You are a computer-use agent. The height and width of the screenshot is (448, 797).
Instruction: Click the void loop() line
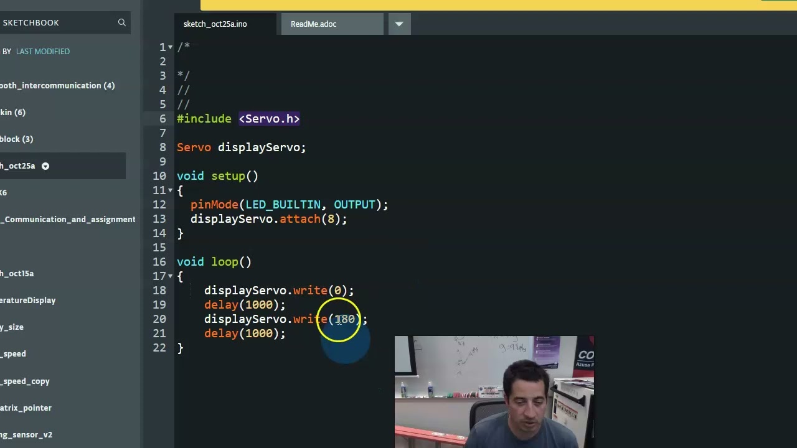click(214, 262)
